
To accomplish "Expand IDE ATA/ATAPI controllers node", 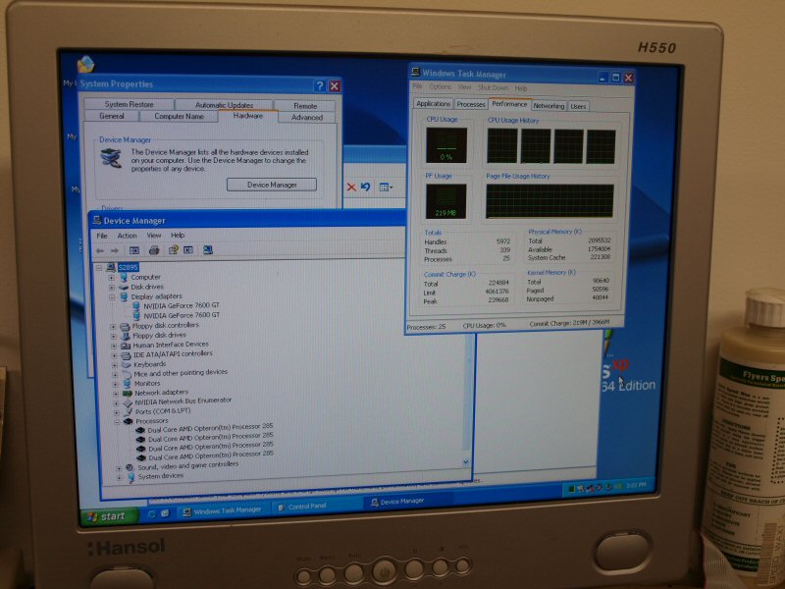I will [x=114, y=355].
